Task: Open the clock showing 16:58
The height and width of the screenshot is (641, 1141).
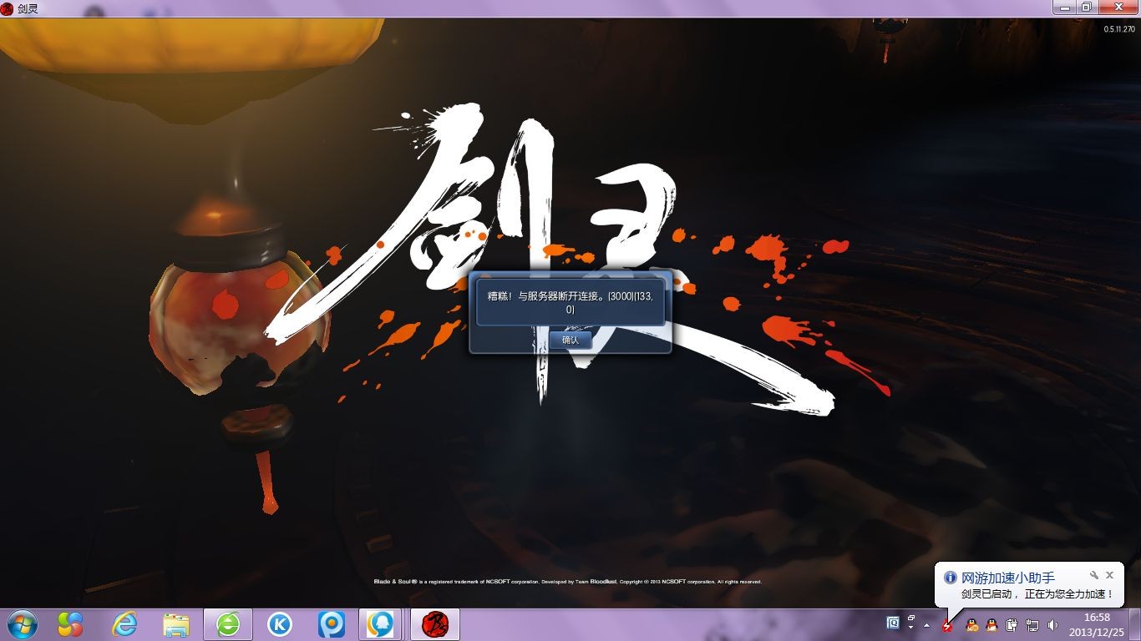Action: coord(1097,624)
